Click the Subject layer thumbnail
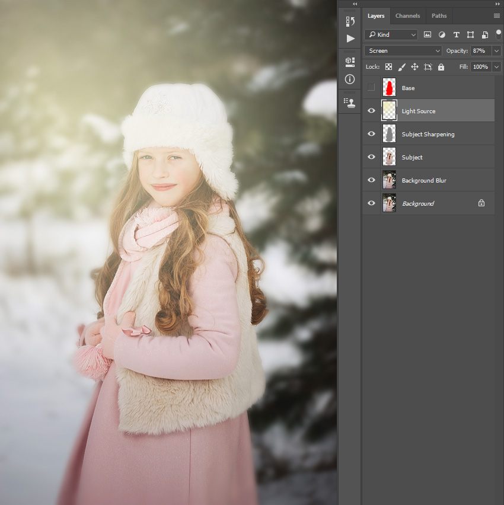 [390, 157]
